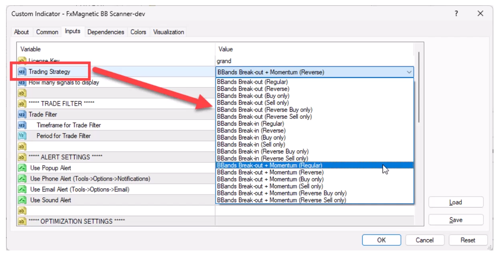Select the Use Sound Alert row label

click(51, 200)
